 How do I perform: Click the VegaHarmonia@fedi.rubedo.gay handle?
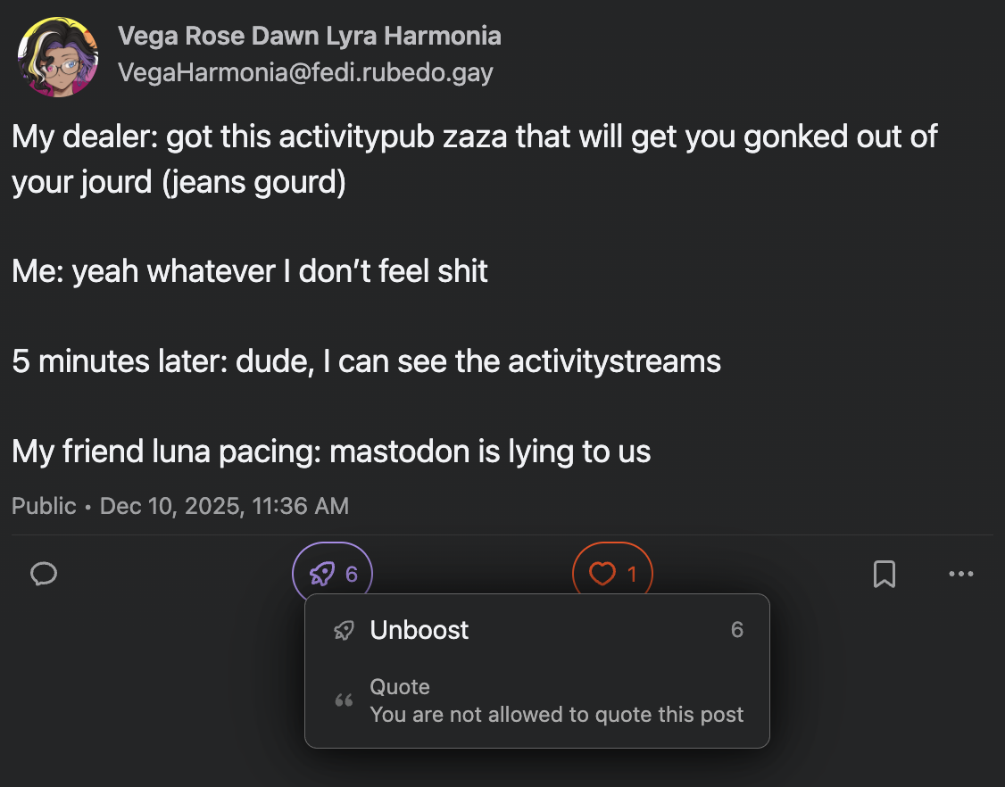[305, 72]
